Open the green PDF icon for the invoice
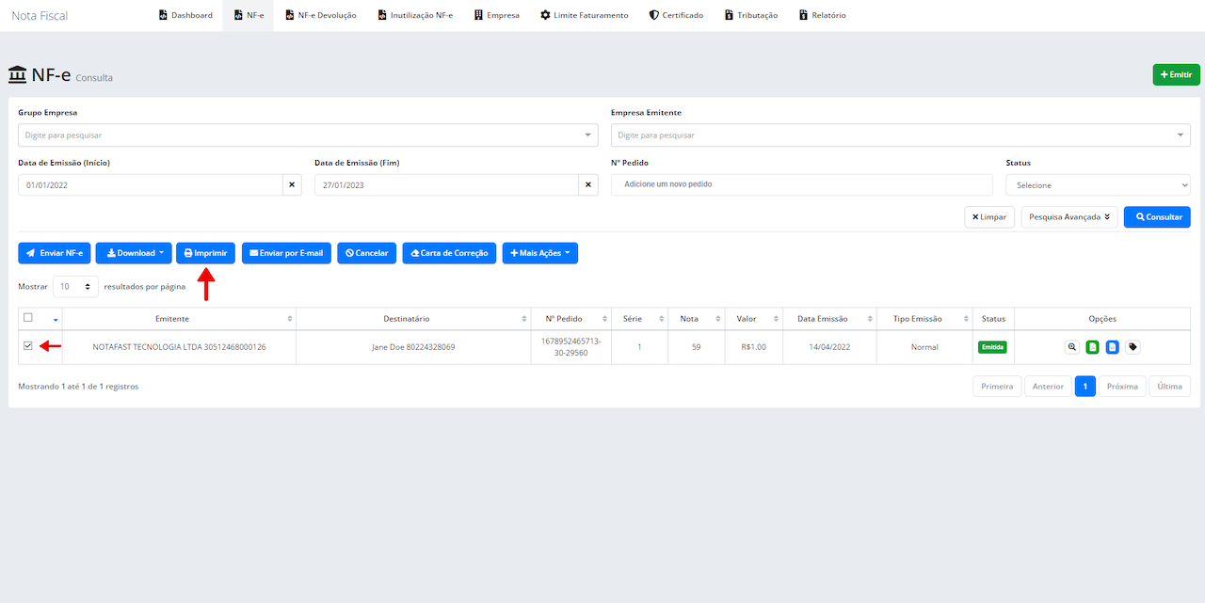Viewport: 1205px width, 603px height. click(1092, 347)
